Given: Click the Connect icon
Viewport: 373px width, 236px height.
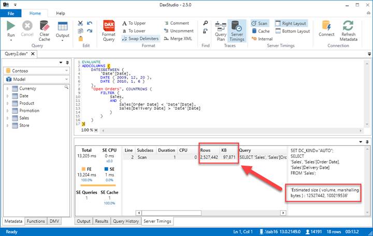Looking at the screenshot, I should coord(326,26).
